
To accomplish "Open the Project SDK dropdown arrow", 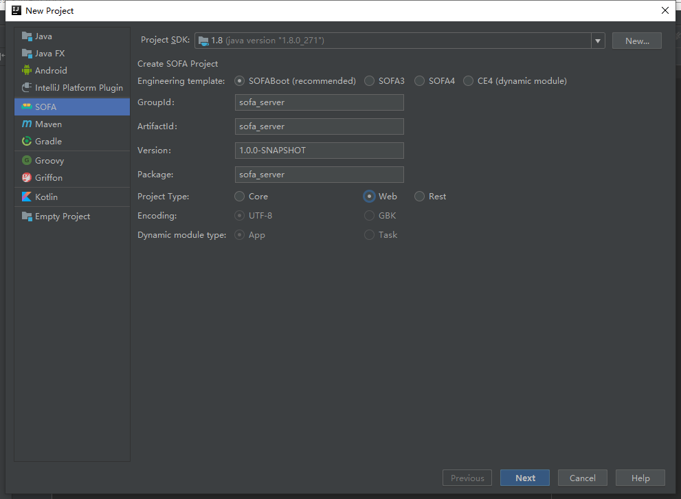I will click(x=598, y=41).
